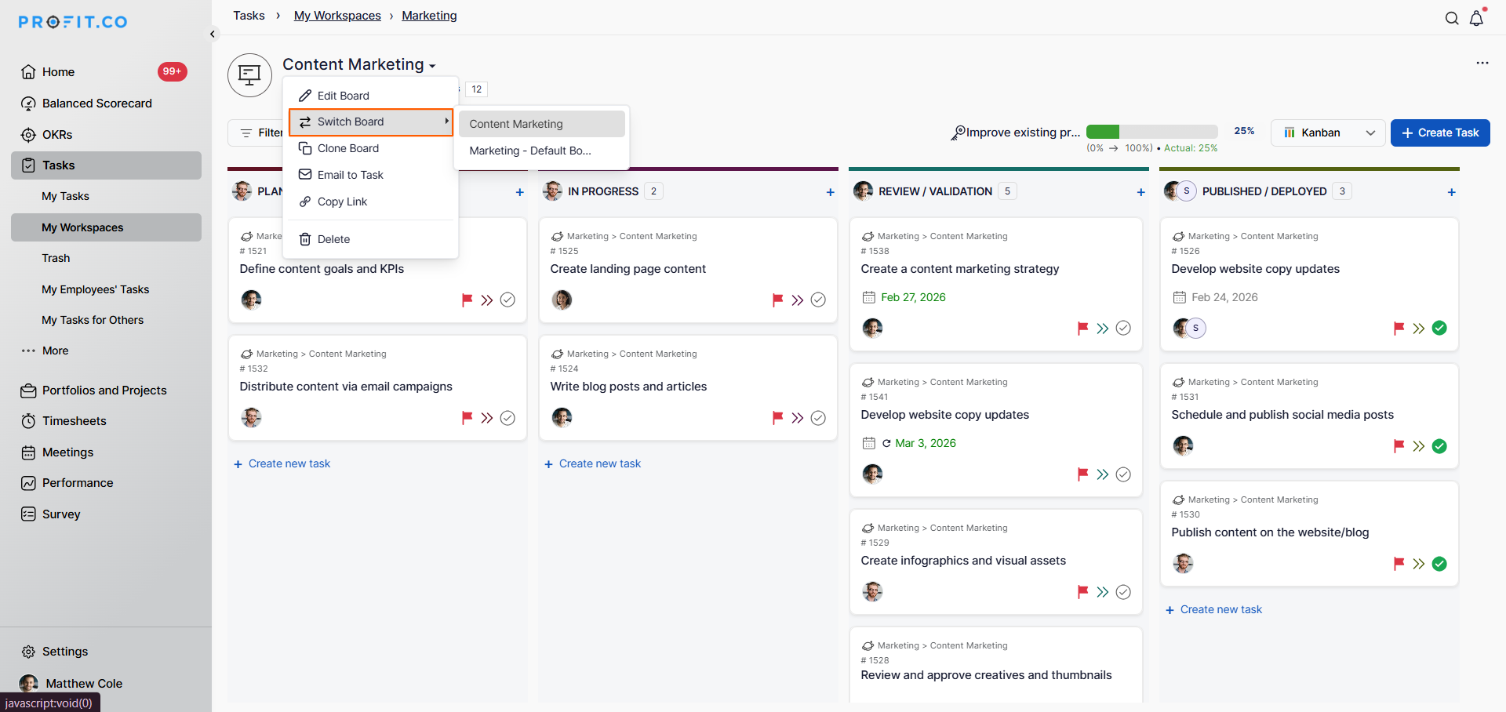Open the three-dots options menu at top right
Image resolution: width=1506 pixels, height=712 pixels.
pyautogui.click(x=1482, y=63)
